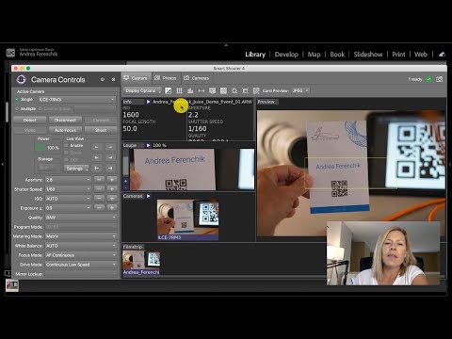Switch to the Capture tab

tap(136, 78)
